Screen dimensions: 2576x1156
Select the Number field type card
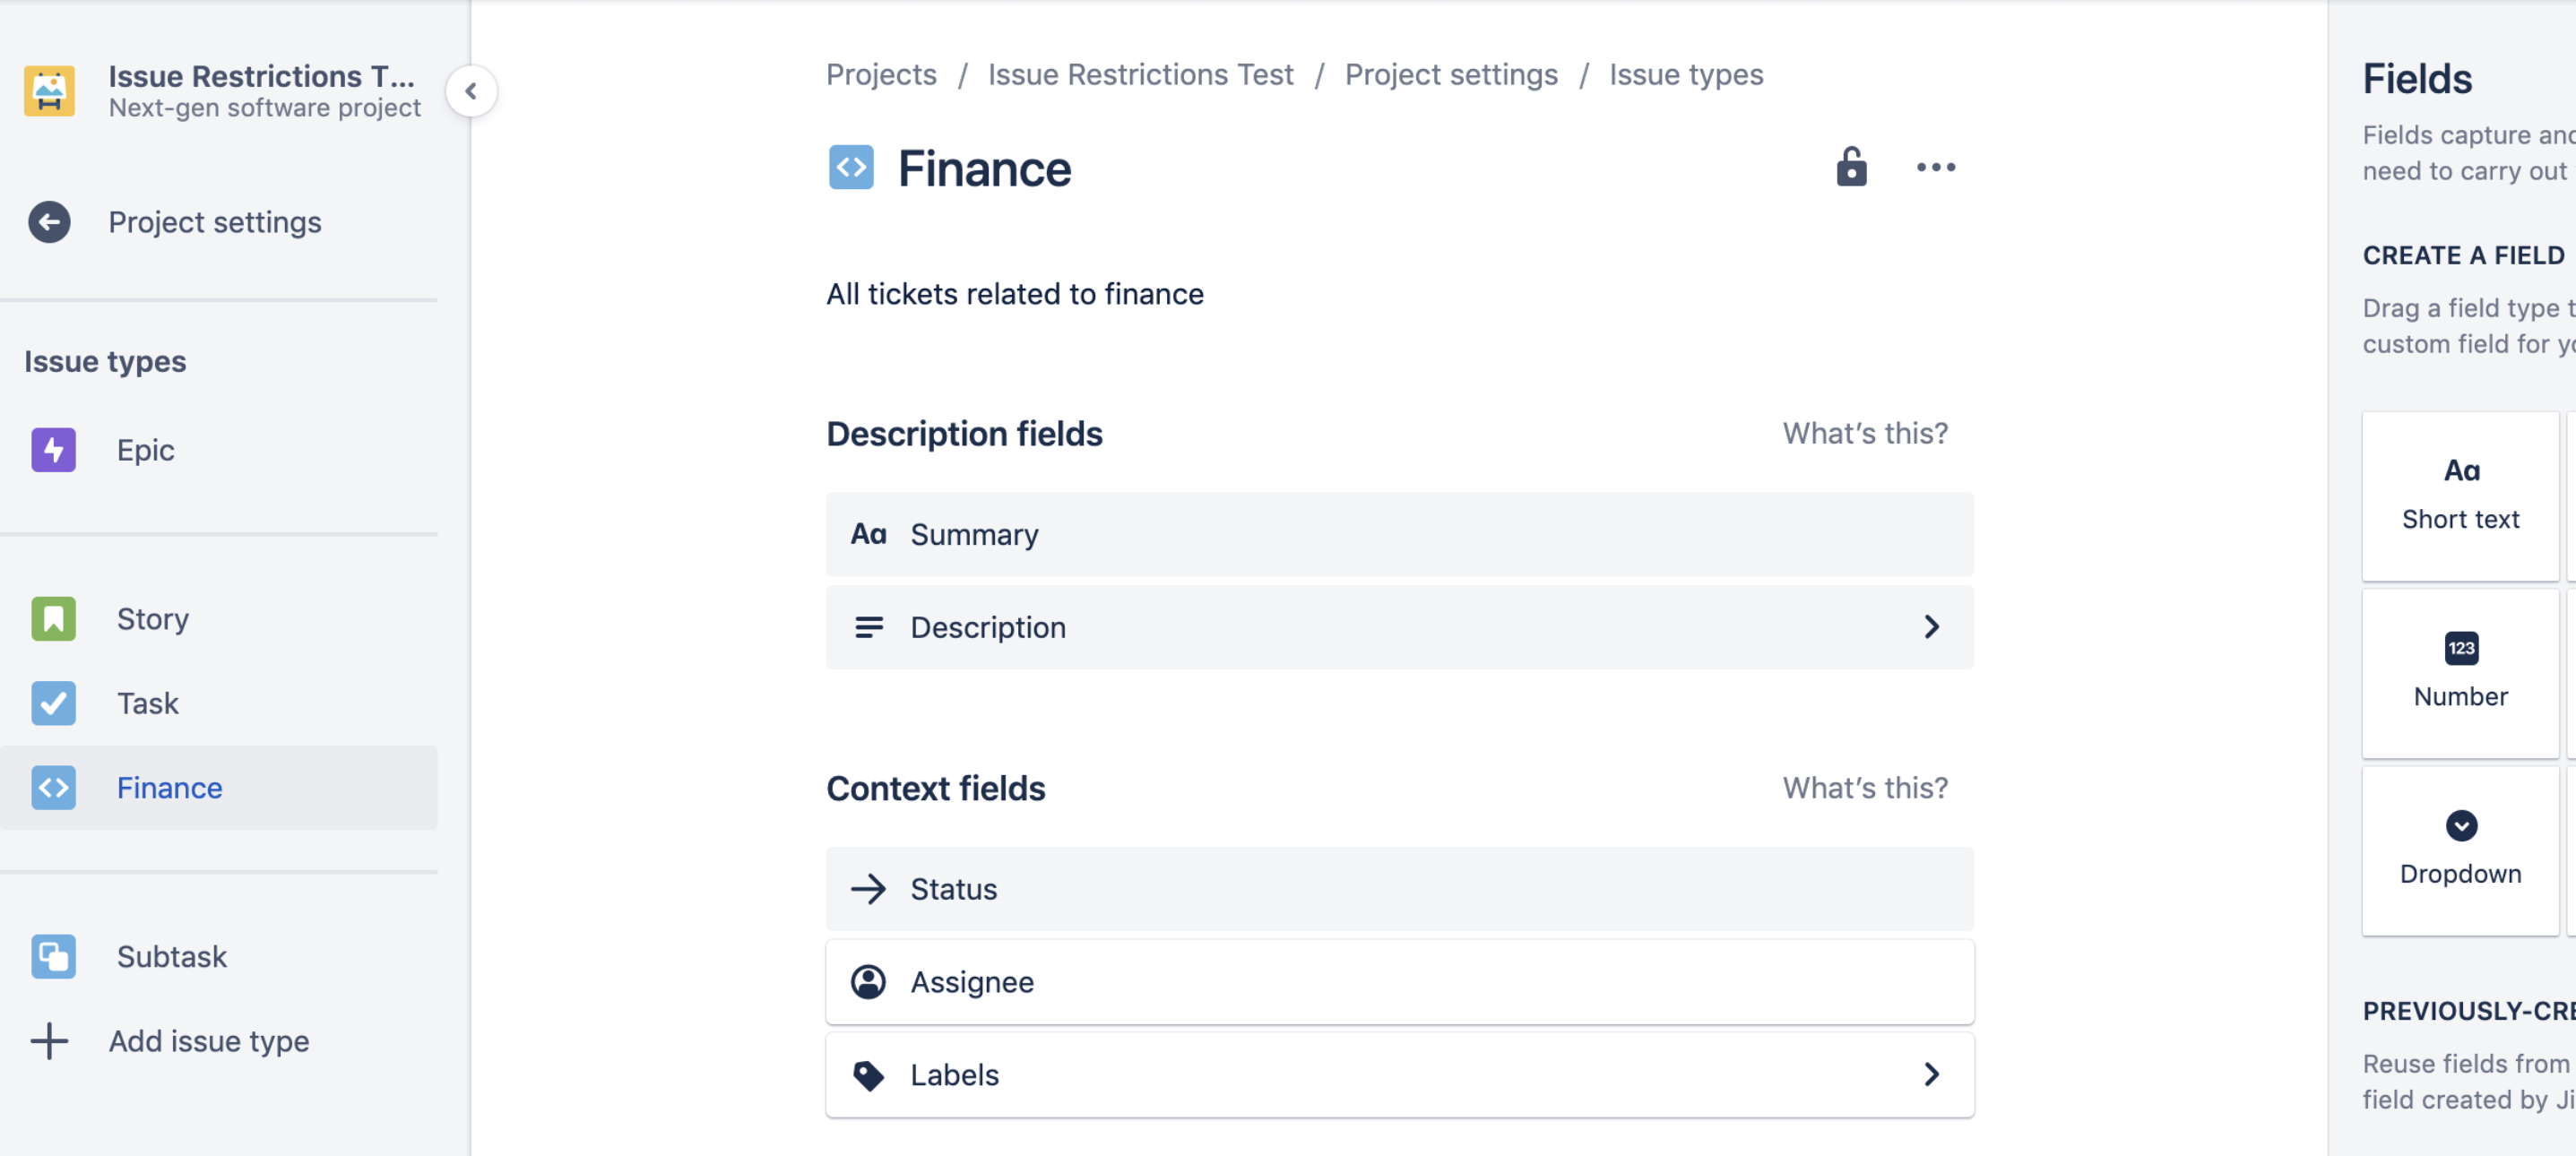pos(2460,673)
